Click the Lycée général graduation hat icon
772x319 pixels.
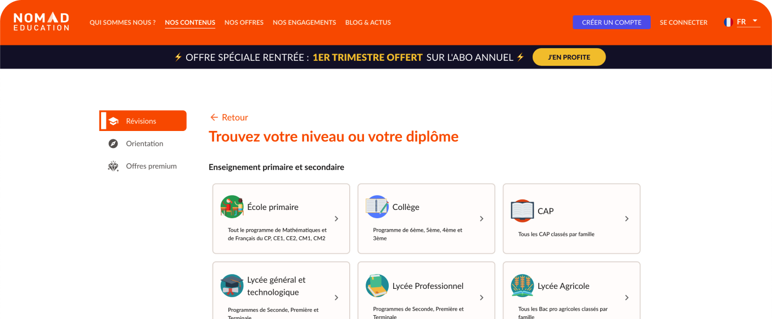click(232, 286)
